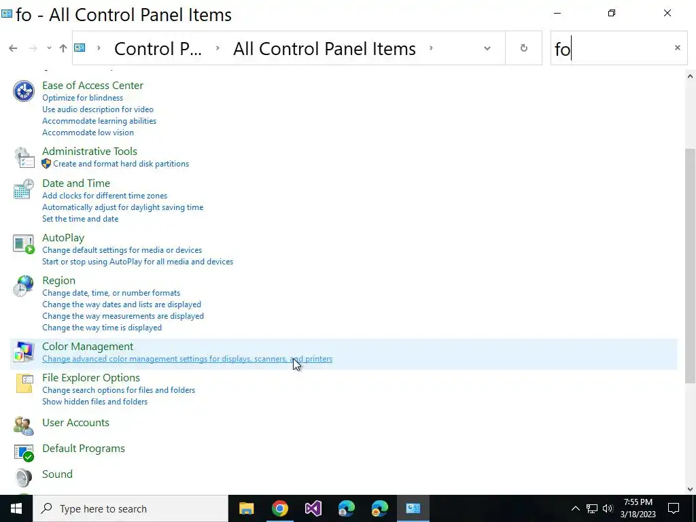
Task: Click the network icon in system tray
Action: tap(592, 508)
